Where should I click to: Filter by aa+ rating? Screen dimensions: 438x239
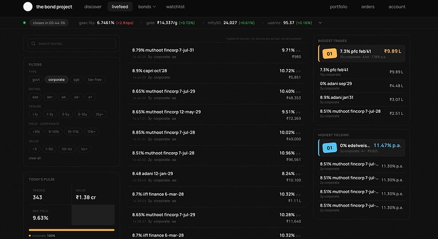(x=50, y=97)
